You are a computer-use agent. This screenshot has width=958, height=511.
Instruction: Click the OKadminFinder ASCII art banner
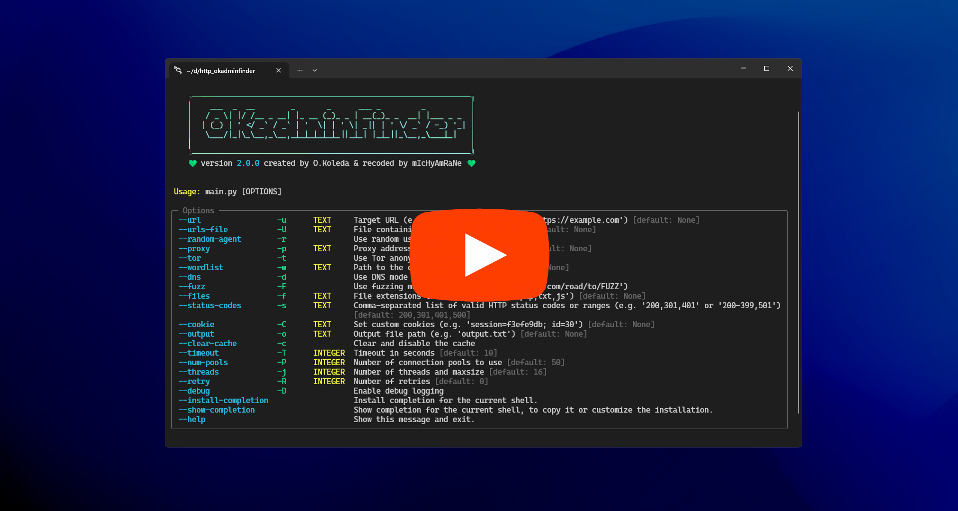pos(331,125)
